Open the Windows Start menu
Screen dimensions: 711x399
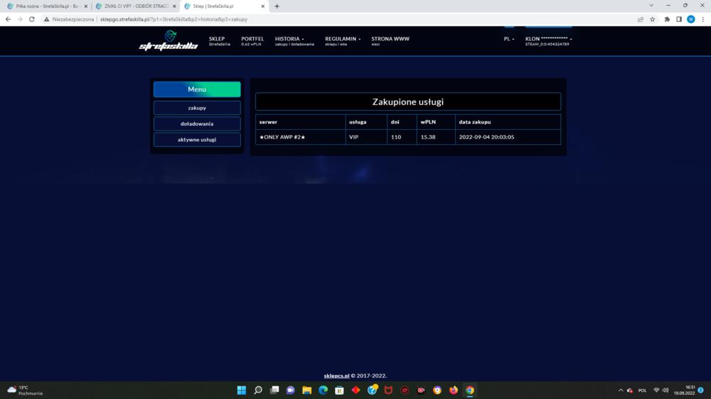point(242,390)
